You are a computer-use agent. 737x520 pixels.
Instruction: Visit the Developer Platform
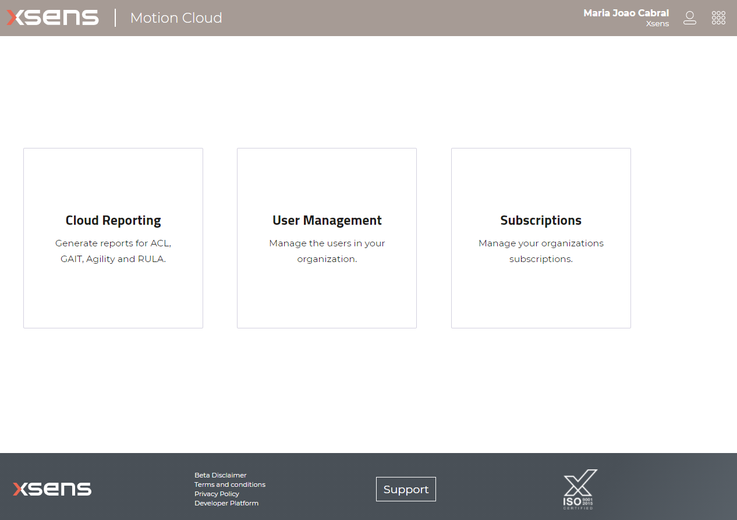[226, 503]
